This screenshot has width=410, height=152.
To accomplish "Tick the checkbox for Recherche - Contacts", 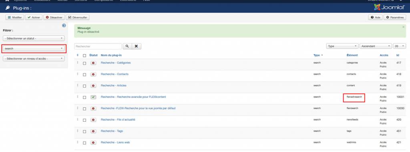I will pyautogui.click(x=84, y=75).
